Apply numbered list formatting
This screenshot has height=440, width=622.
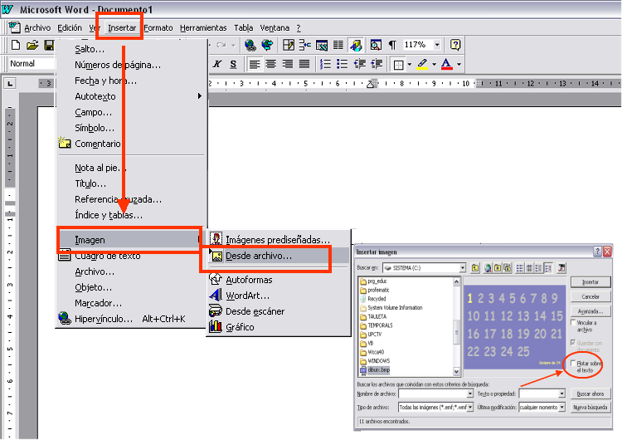tap(325, 64)
